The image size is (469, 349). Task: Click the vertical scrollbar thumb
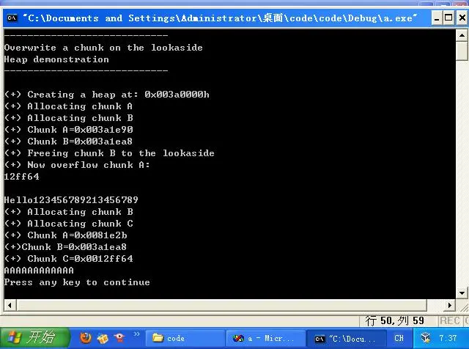(x=462, y=51)
